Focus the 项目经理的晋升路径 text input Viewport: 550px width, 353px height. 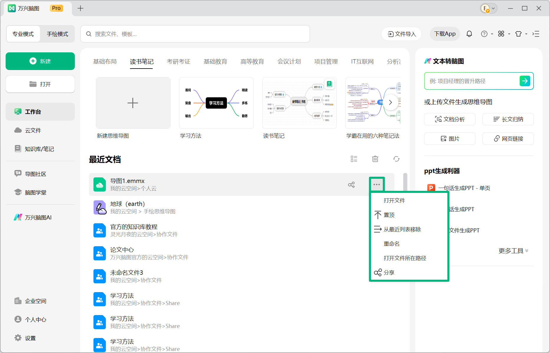(x=472, y=81)
